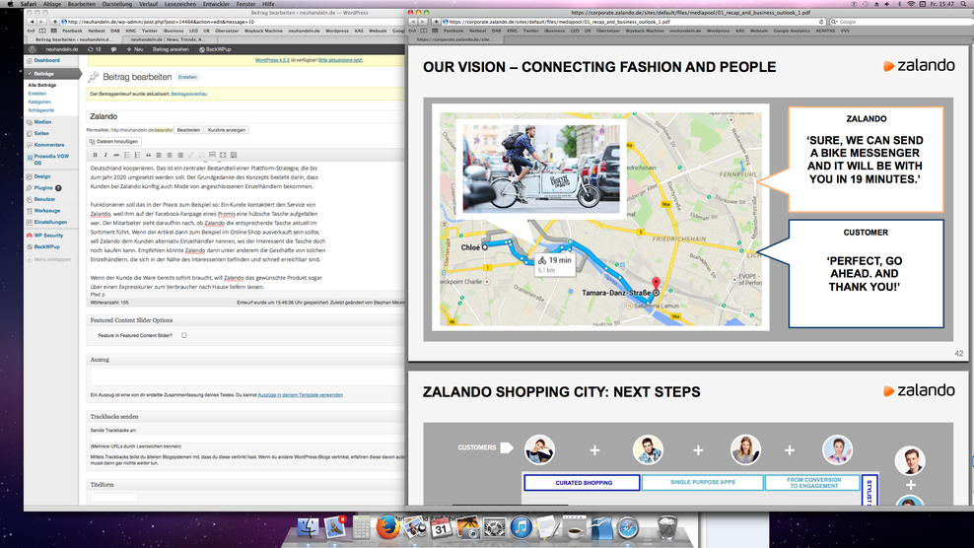Open WordPress logo menu in admin bar
974x548 pixels.
(x=33, y=49)
